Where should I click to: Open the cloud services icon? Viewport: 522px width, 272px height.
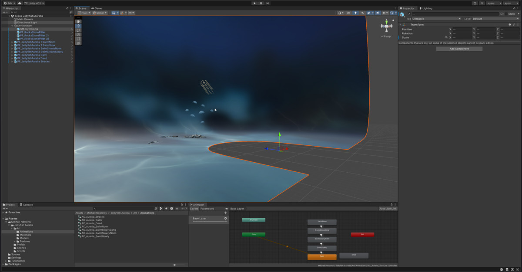(x=19, y=3)
